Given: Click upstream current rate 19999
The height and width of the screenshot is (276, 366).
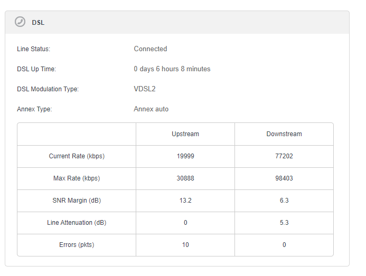Looking at the screenshot, I should (185, 156).
